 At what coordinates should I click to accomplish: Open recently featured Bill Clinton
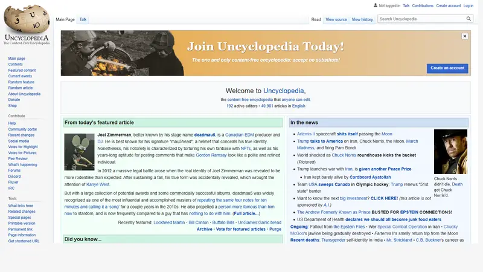point(199,222)
